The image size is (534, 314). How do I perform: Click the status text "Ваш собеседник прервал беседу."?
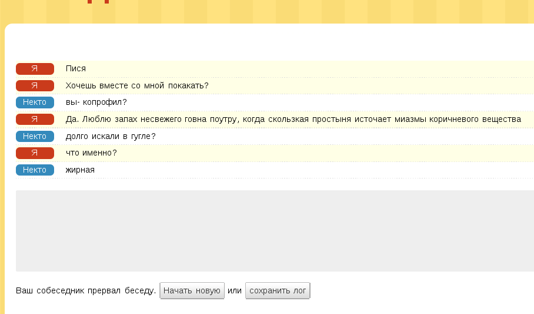click(x=86, y=291)
